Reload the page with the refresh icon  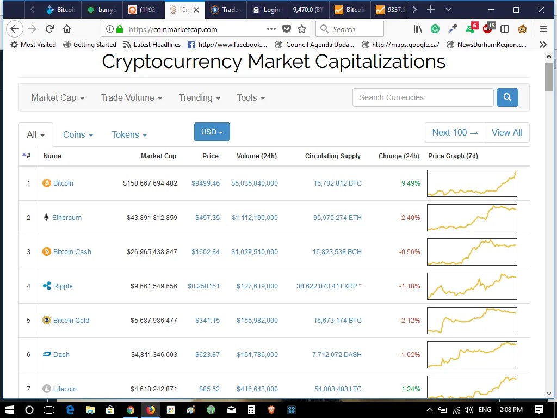pyautogui.click(x=49, y=29)
